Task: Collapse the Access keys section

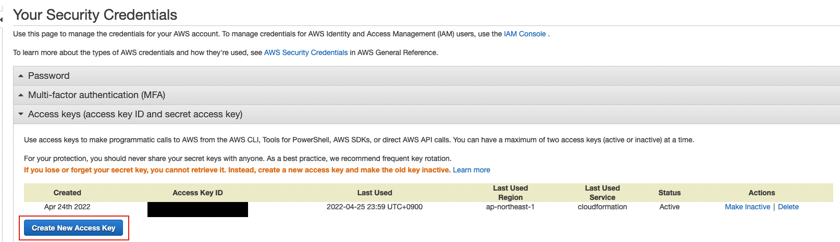Action: (135, 114)
